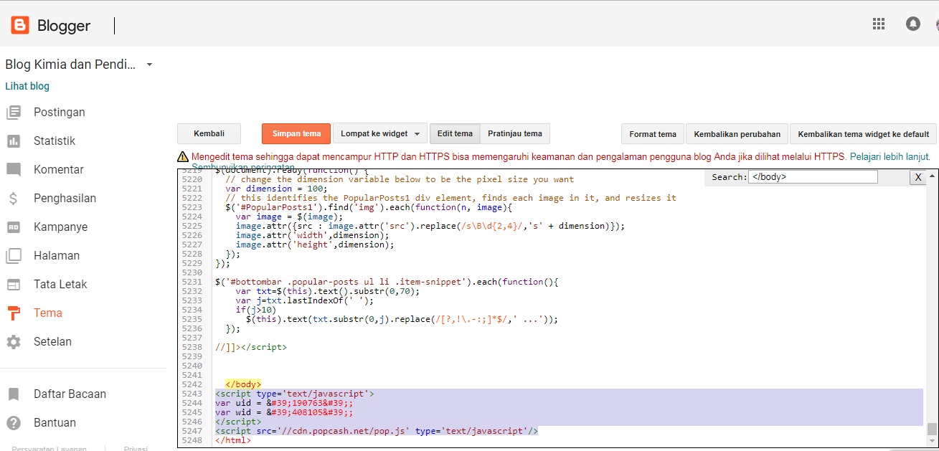Click the Komentar speech bubble icon
This screenshot has height=451, width=939.
tap(14, 170)
